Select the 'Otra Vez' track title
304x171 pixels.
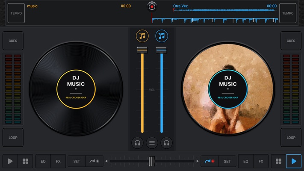180,6
